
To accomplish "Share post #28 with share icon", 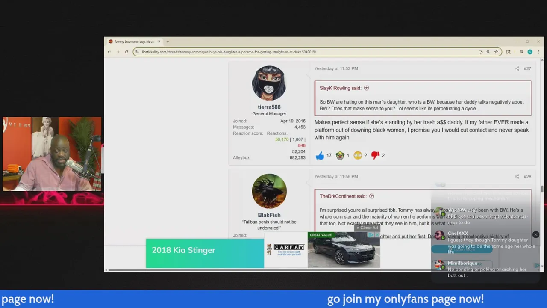I will (x=517, y=176).
